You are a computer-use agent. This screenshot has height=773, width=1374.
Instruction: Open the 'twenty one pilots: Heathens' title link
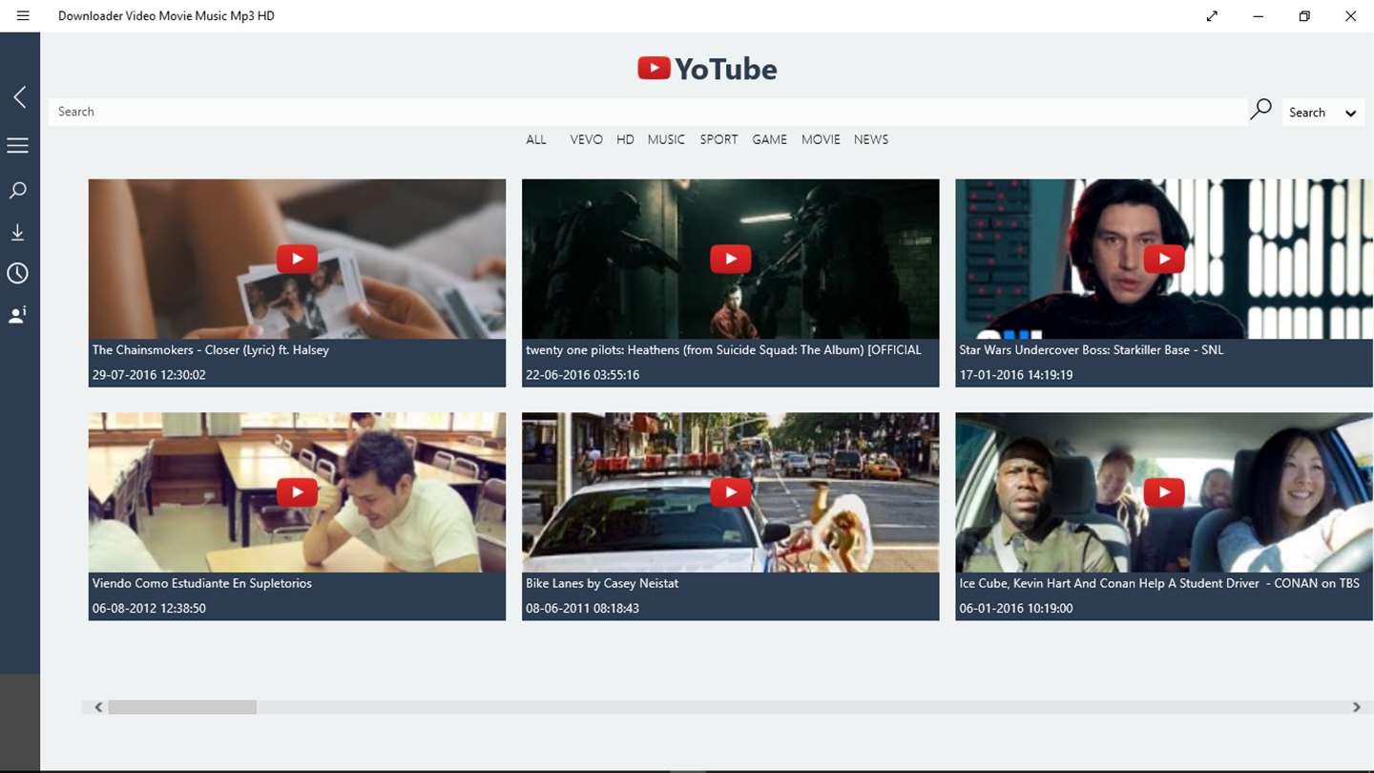pyautogui.click(x=723, y=350)
